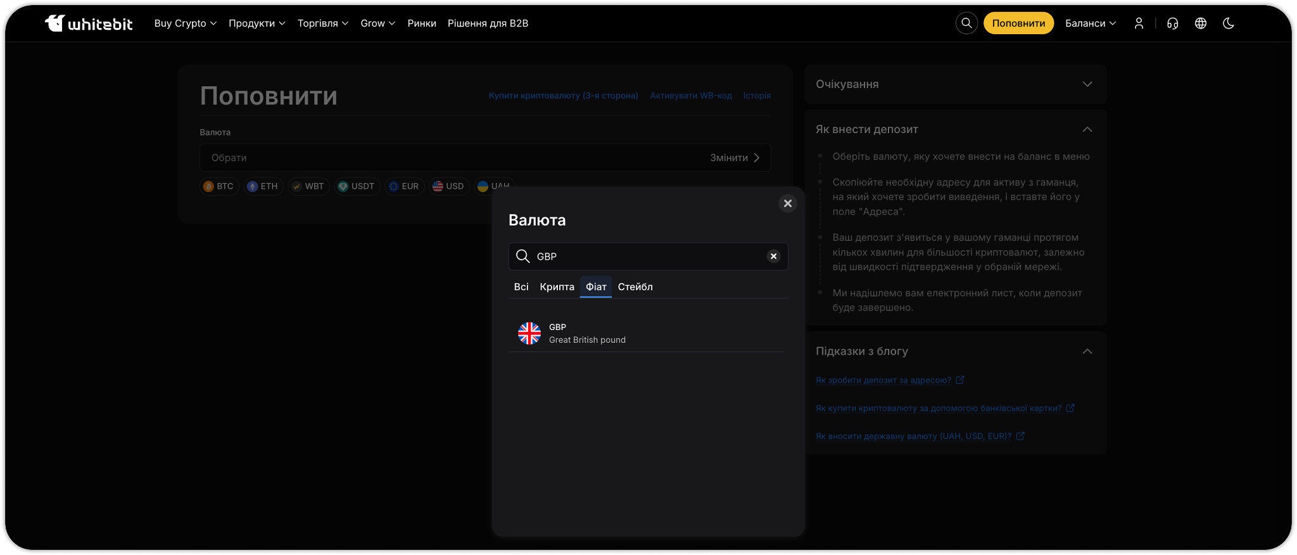The height and width of the screenshot is (555, 1297).
Task: Switch to the Крипта tab
Action: [557, 287]
